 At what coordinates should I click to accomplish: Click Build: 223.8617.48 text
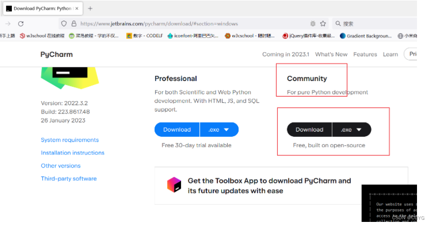tap(65, 112)
